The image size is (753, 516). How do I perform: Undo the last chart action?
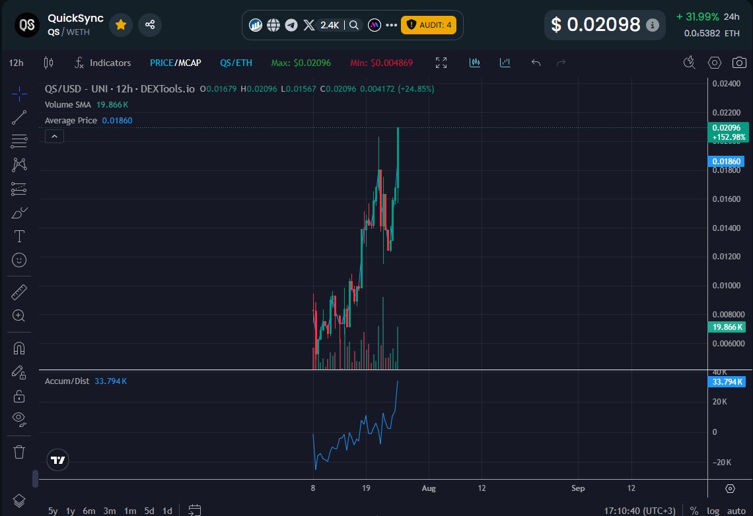[536, 63]
